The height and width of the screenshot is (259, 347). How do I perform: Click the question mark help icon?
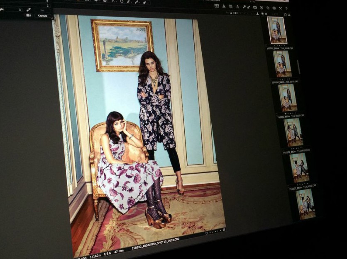286,8
